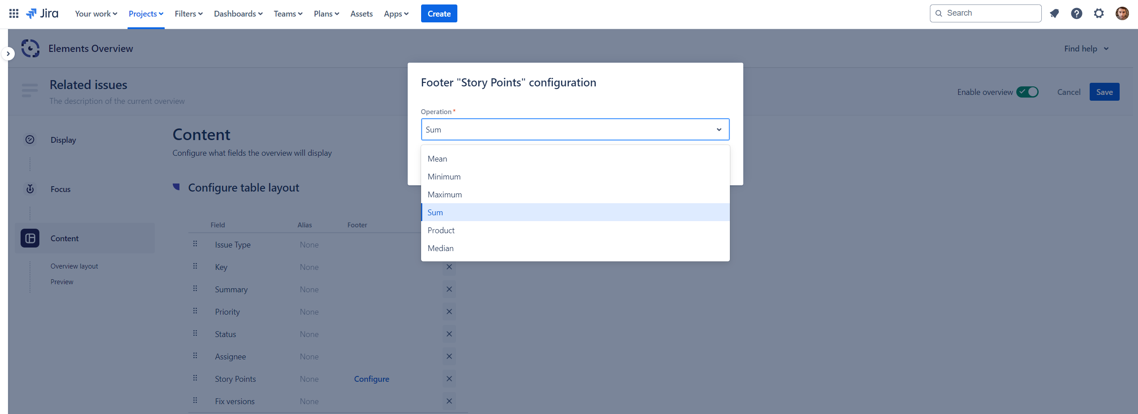
Task: Disable the Enable overview toggle
Action: (x=1027, y=92)
